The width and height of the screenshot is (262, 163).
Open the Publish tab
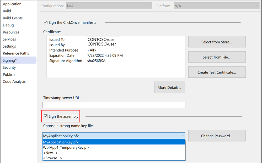click(x=9, y=75)
